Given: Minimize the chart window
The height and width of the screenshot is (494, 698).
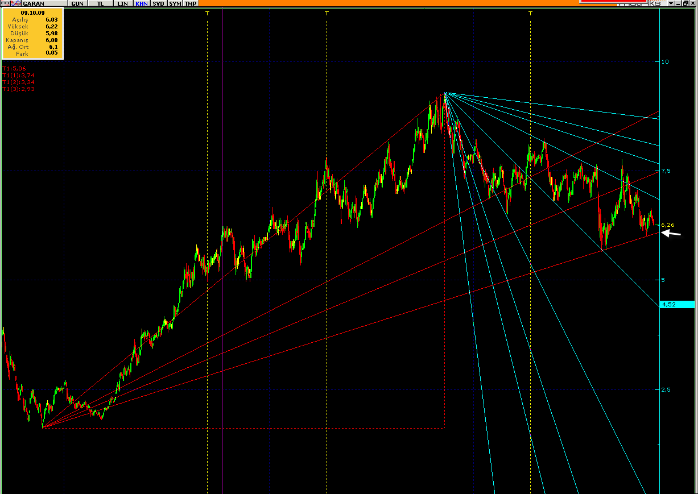Looking at the screenshot, I should tap(679, 3).
